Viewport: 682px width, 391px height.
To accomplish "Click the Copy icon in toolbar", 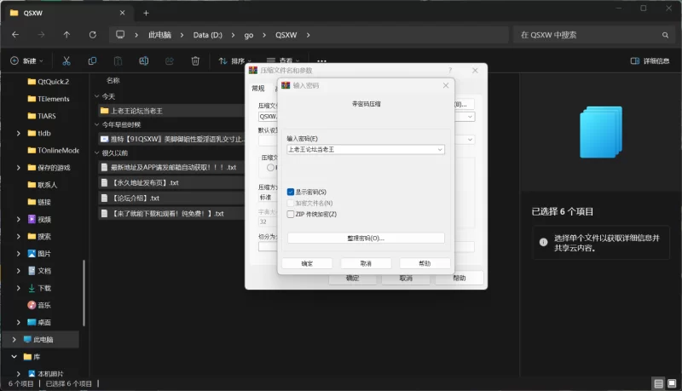I will (x=92, y=60).
